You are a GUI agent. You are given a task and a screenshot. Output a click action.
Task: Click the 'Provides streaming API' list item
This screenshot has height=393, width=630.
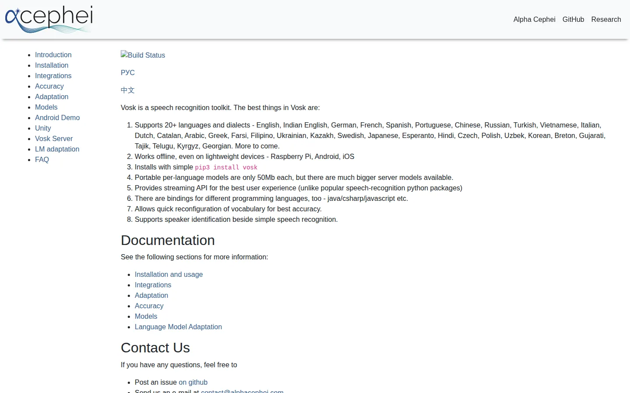pyautogui.click(x=298, y=188)
